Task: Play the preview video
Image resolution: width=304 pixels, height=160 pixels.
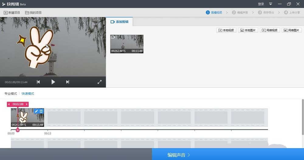Action: [53, 82]
